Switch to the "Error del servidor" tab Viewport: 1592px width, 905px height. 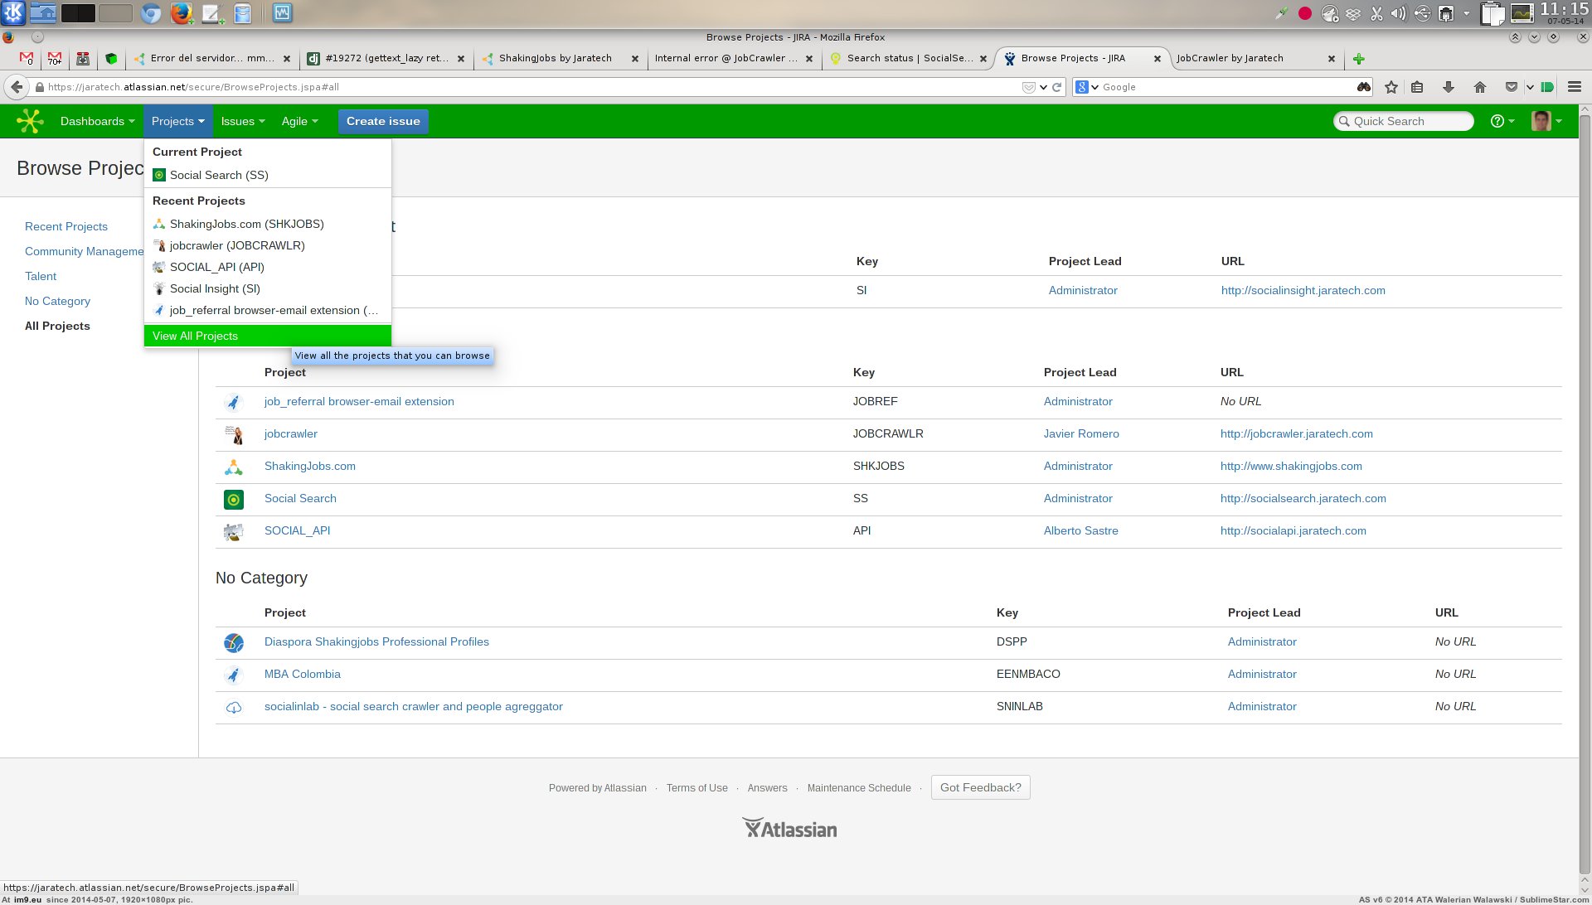[211, 58]
